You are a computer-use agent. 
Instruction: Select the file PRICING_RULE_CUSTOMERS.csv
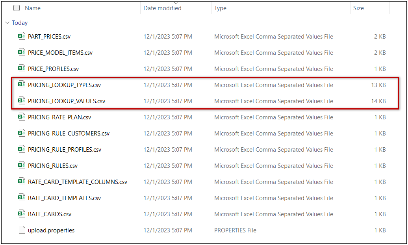click(69, 134)
